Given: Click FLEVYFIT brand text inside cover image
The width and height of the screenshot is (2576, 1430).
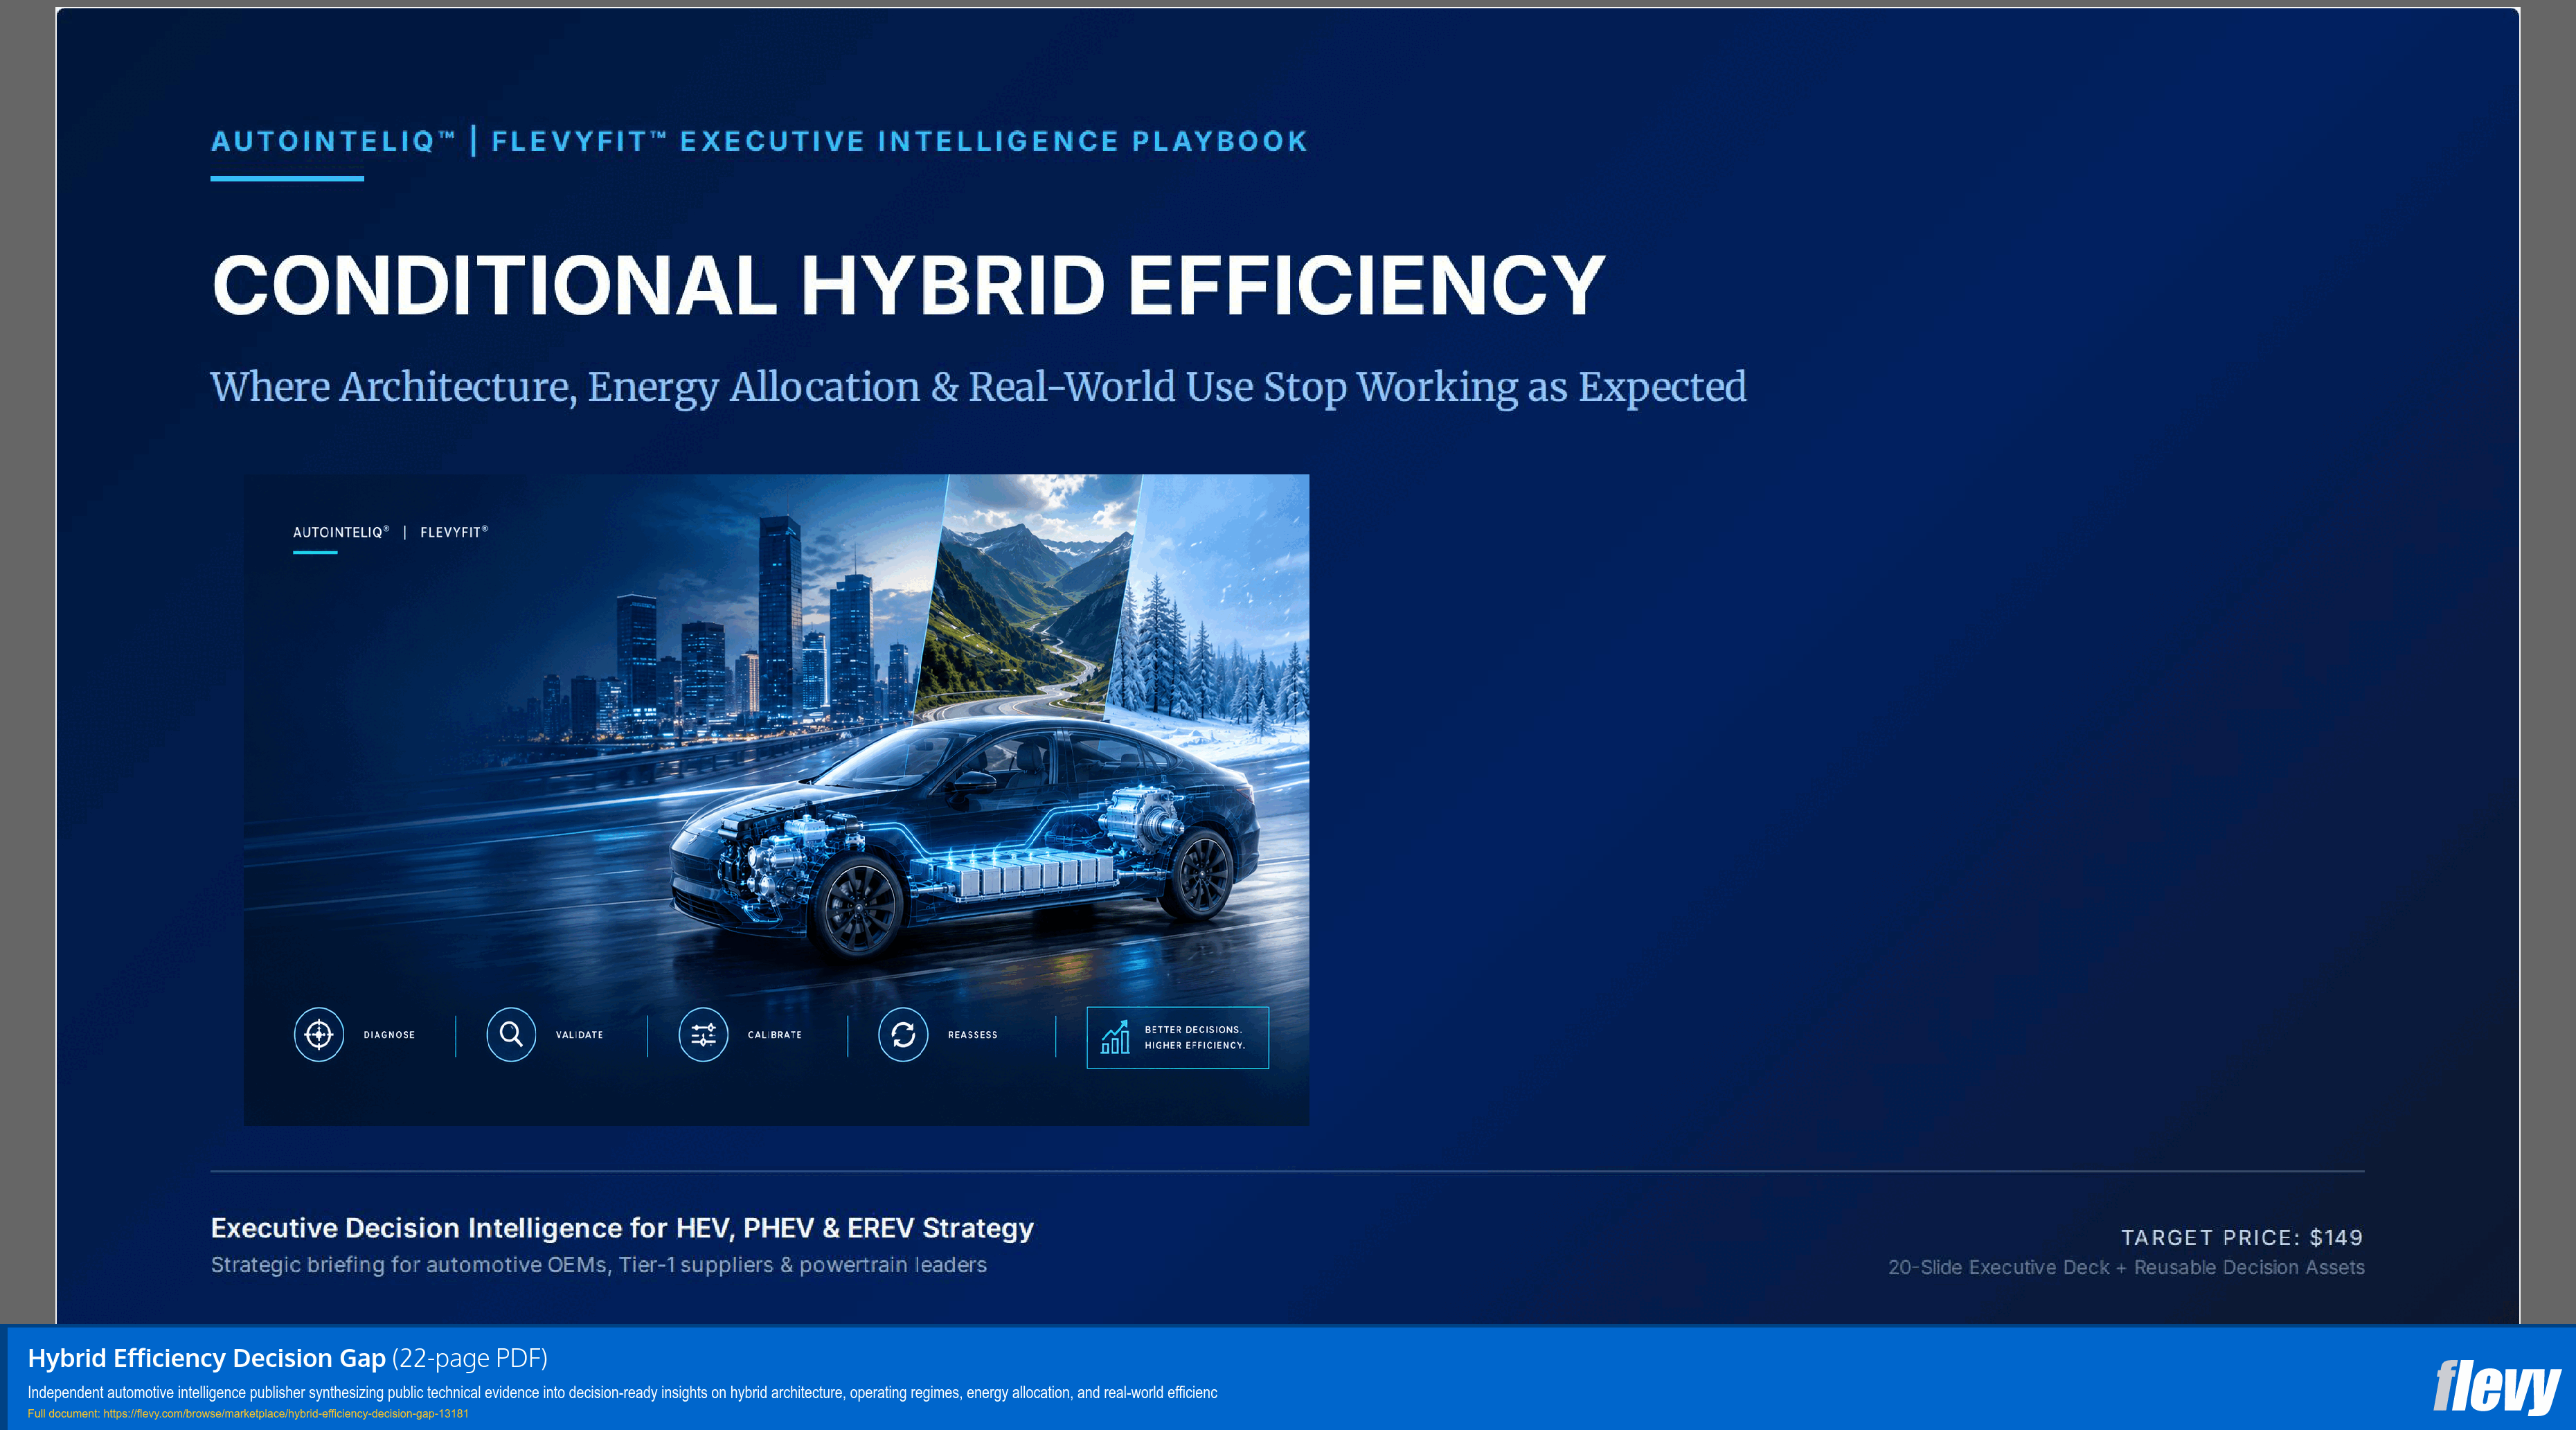Looking at the screenshot, I should click(x=454, y=532).
